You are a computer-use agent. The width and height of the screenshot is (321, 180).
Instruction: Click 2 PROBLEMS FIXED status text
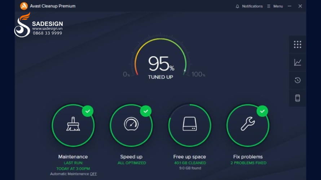[x=249, y=163]
